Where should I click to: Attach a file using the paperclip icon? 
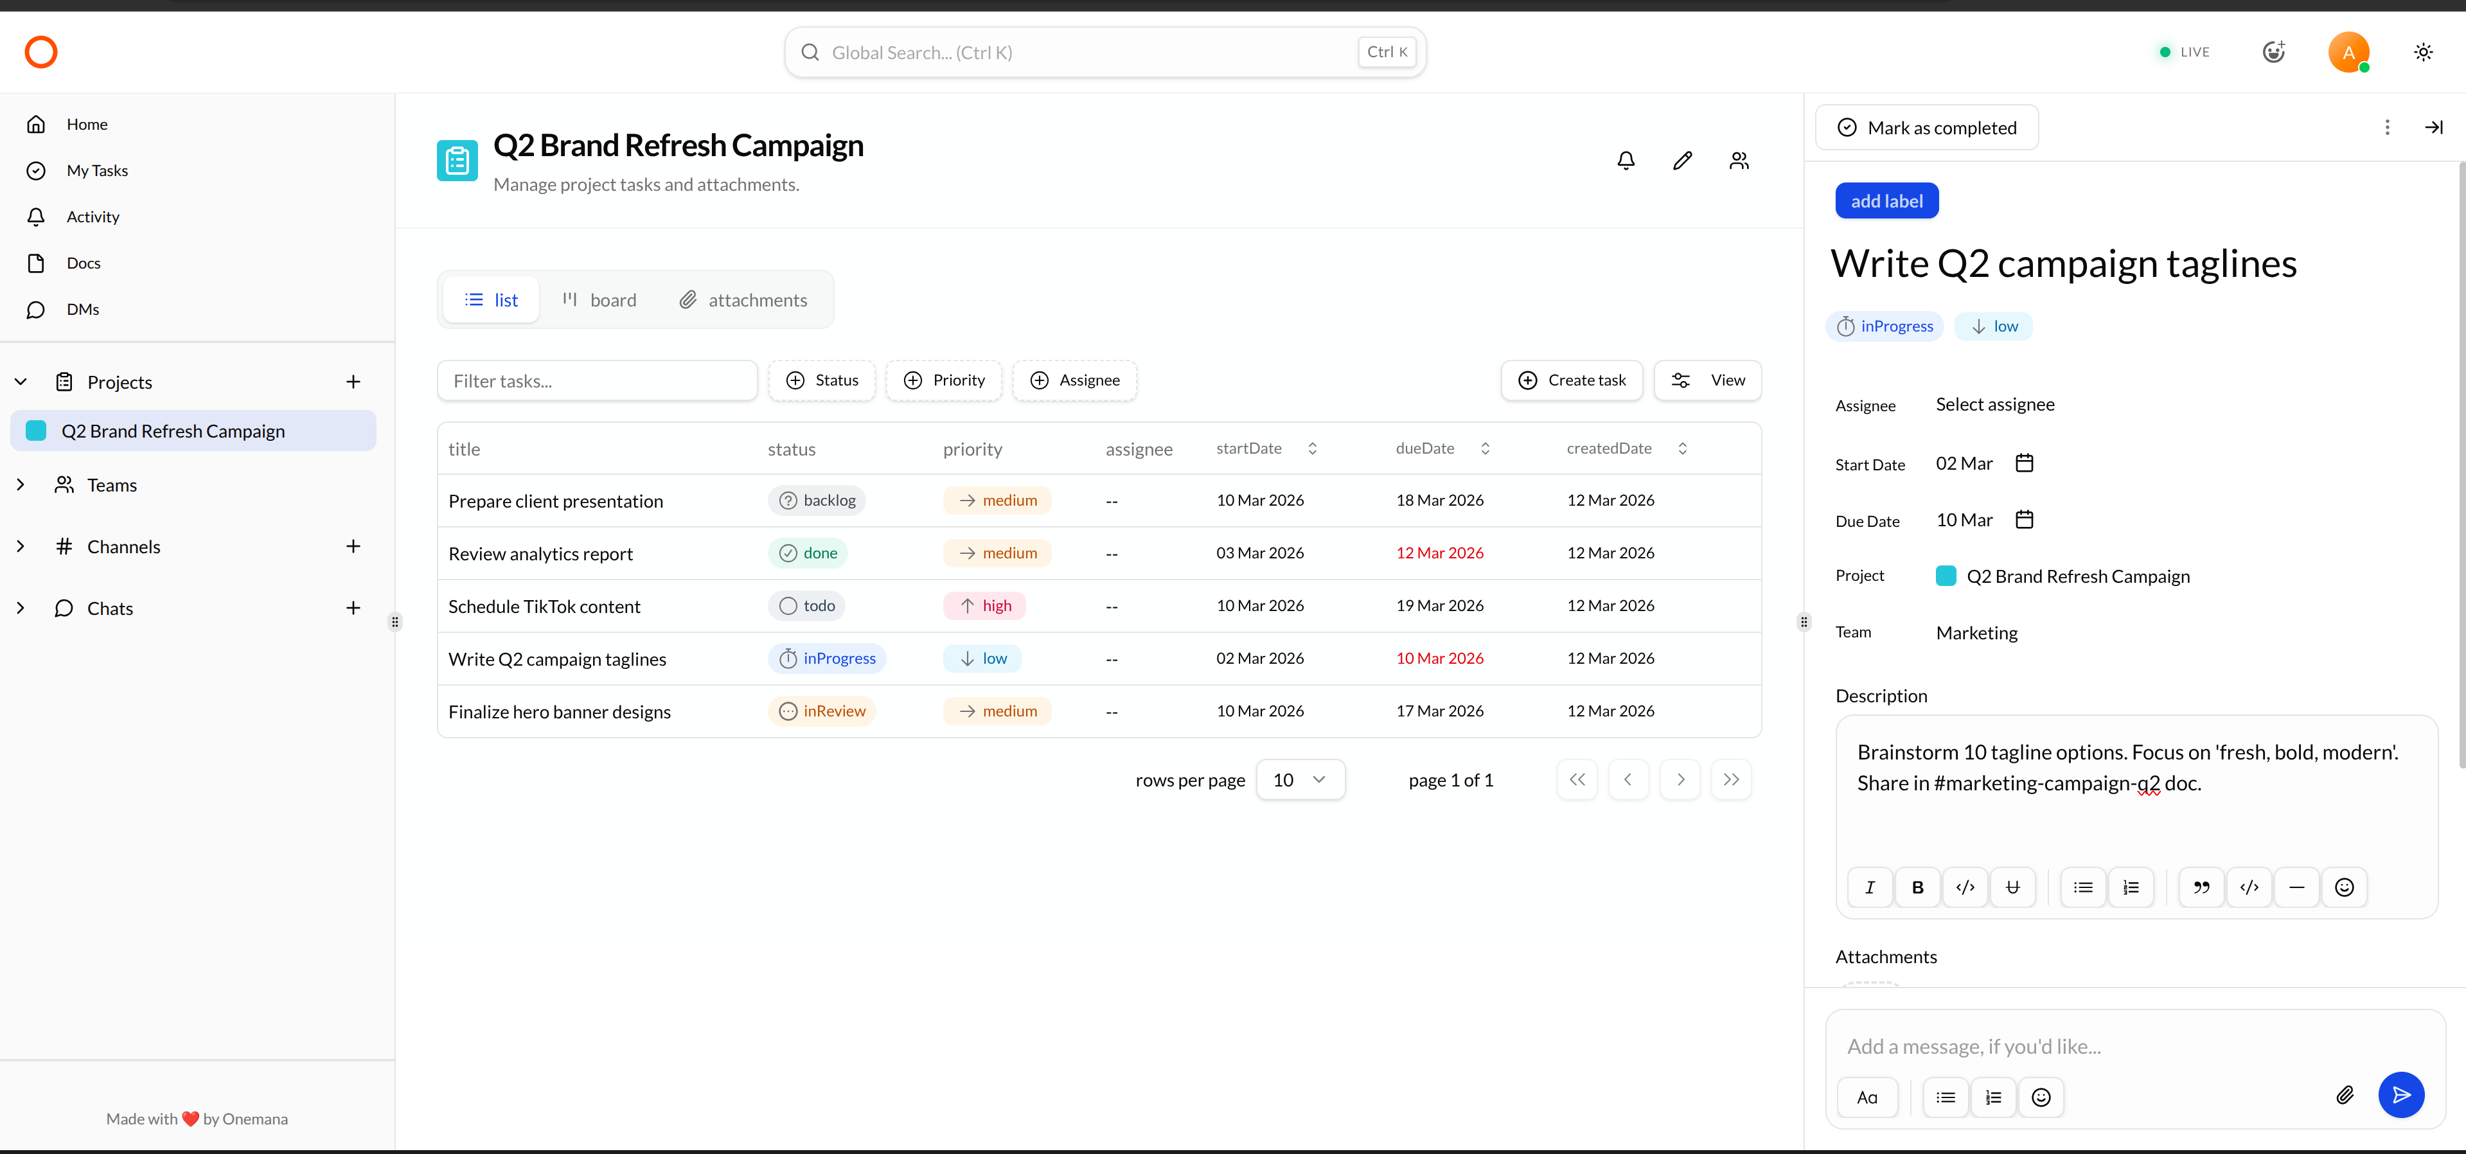pos(2345,1096)
